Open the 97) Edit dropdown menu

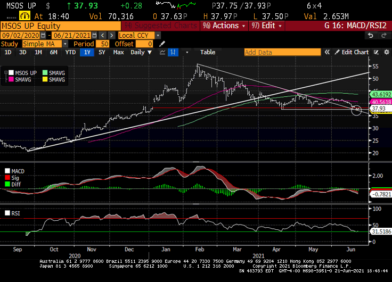click(266, 26)
